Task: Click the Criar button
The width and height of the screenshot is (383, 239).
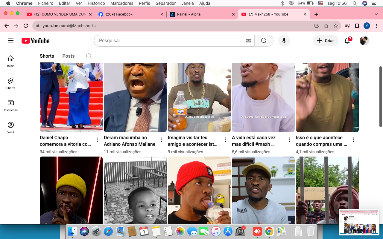Action: [326, 41]
